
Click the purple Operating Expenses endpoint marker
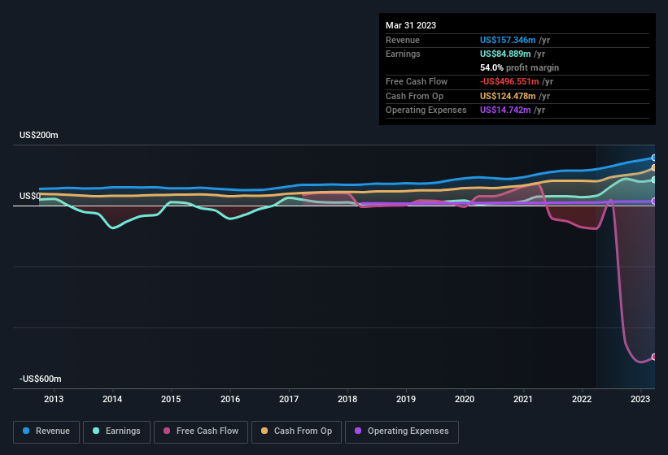tap(654, 201)
